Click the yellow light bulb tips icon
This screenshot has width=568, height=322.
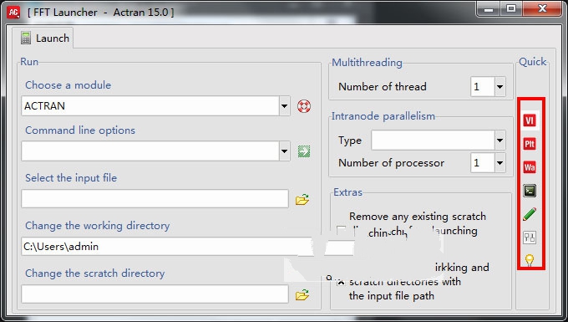pos(530,260)
